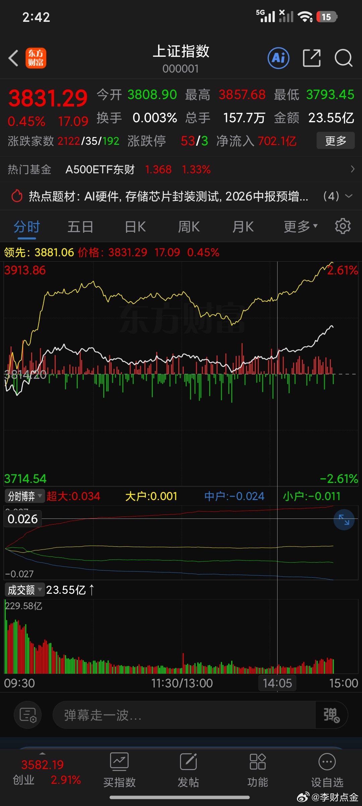Open search with the magnifier icon
The image size is (362, 806).
[344, 58]
